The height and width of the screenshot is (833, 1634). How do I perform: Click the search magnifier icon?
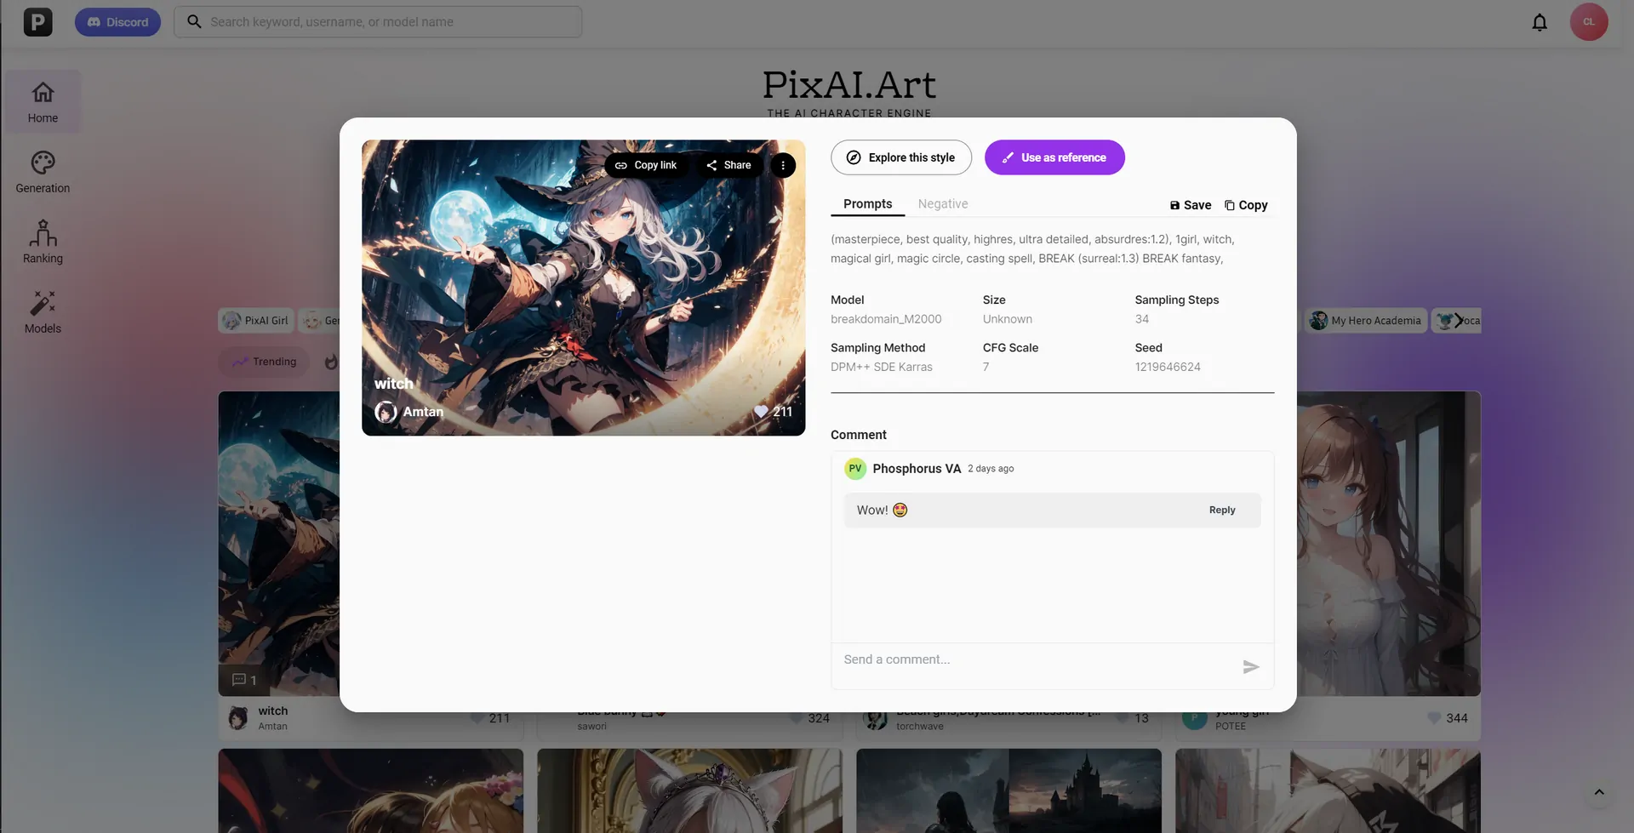pos(194,22)
